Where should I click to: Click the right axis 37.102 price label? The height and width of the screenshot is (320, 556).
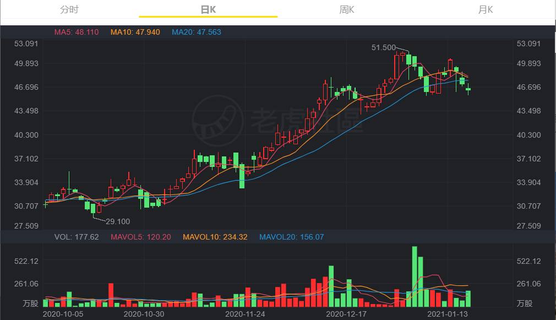click(528, 159)
